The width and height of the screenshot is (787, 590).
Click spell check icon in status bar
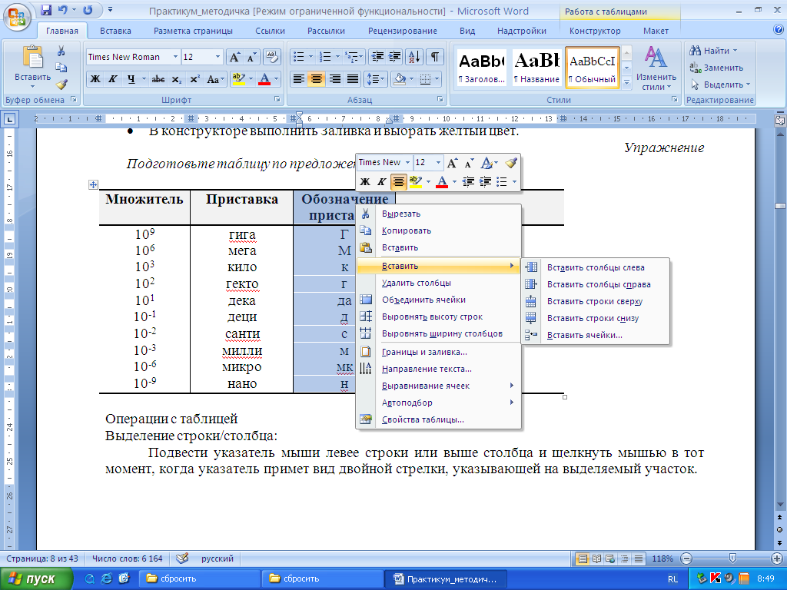tap(183, 559)
